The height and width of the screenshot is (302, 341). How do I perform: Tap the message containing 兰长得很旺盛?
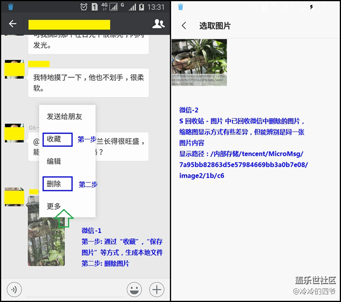[122, 146]
